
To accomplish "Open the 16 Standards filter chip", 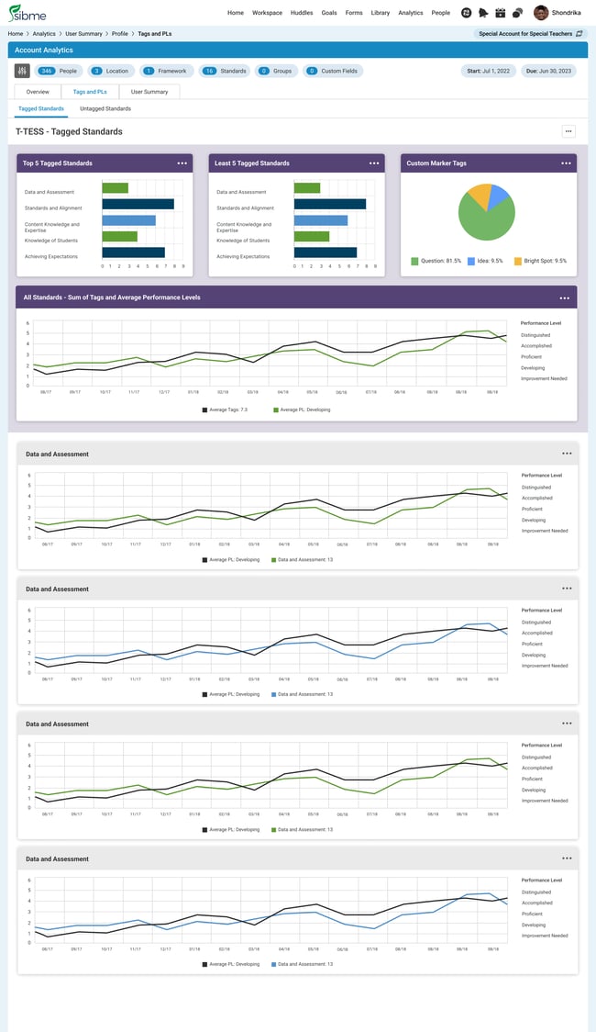I will 226,71.
